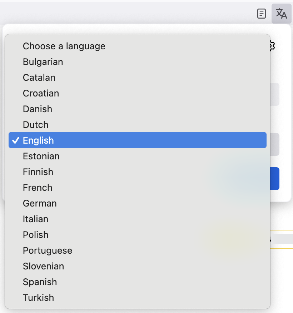Select Spanish as the language
Image resolution: width=293 pixels, height=313 pixels.
[x=40, y=282]
